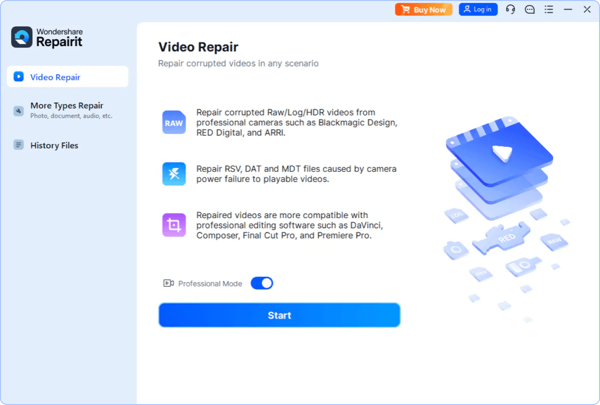Click the More Types Repair wrench icon

pos(19,111)
